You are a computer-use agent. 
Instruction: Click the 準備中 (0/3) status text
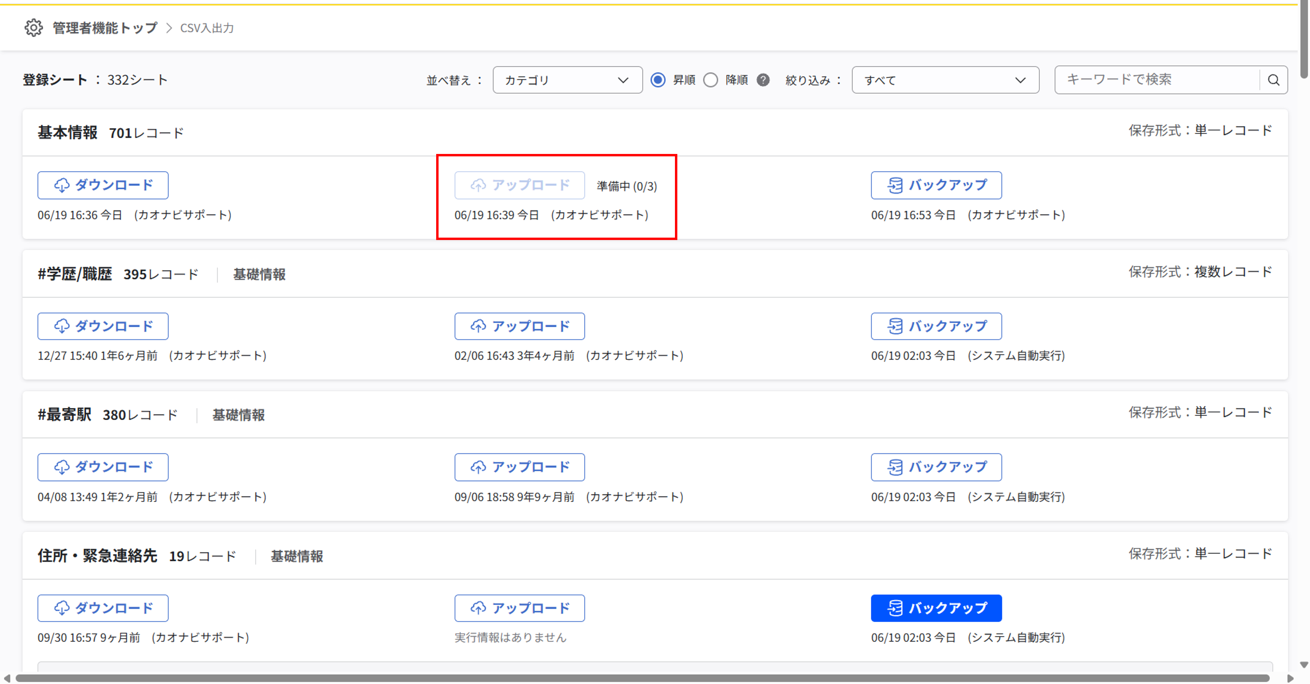[x=626, y=186]
